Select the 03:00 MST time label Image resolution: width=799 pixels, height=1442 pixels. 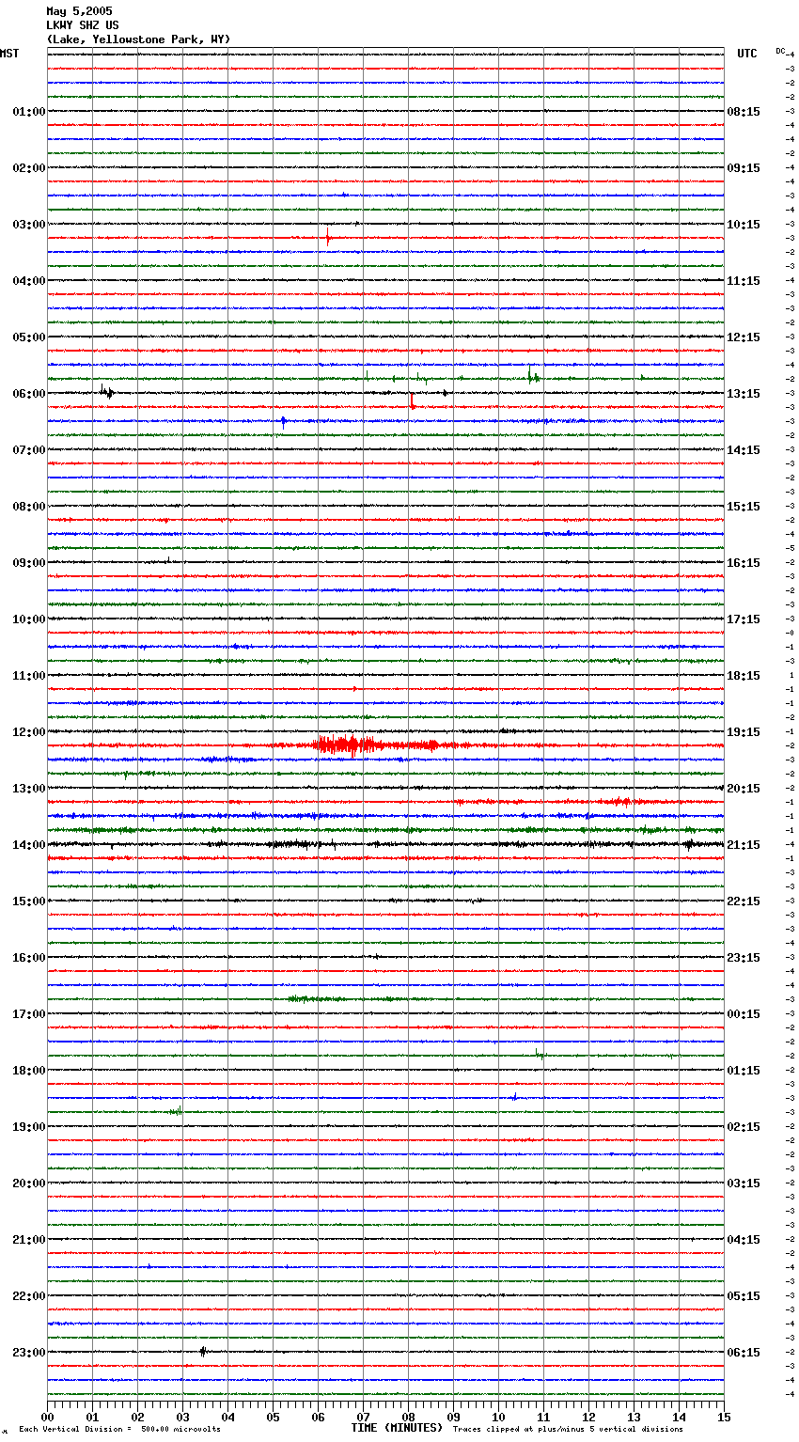click(29, 225)
